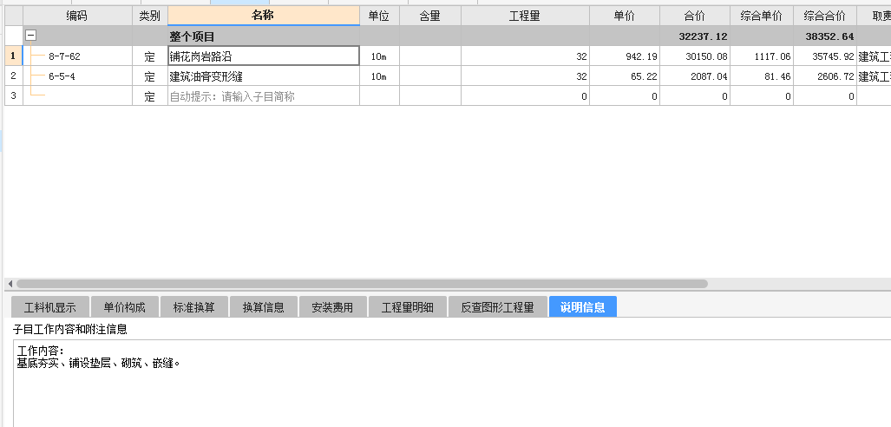The image size is (891, 427).
Task: Select row header number 1
Action: [x=14, y=56]
